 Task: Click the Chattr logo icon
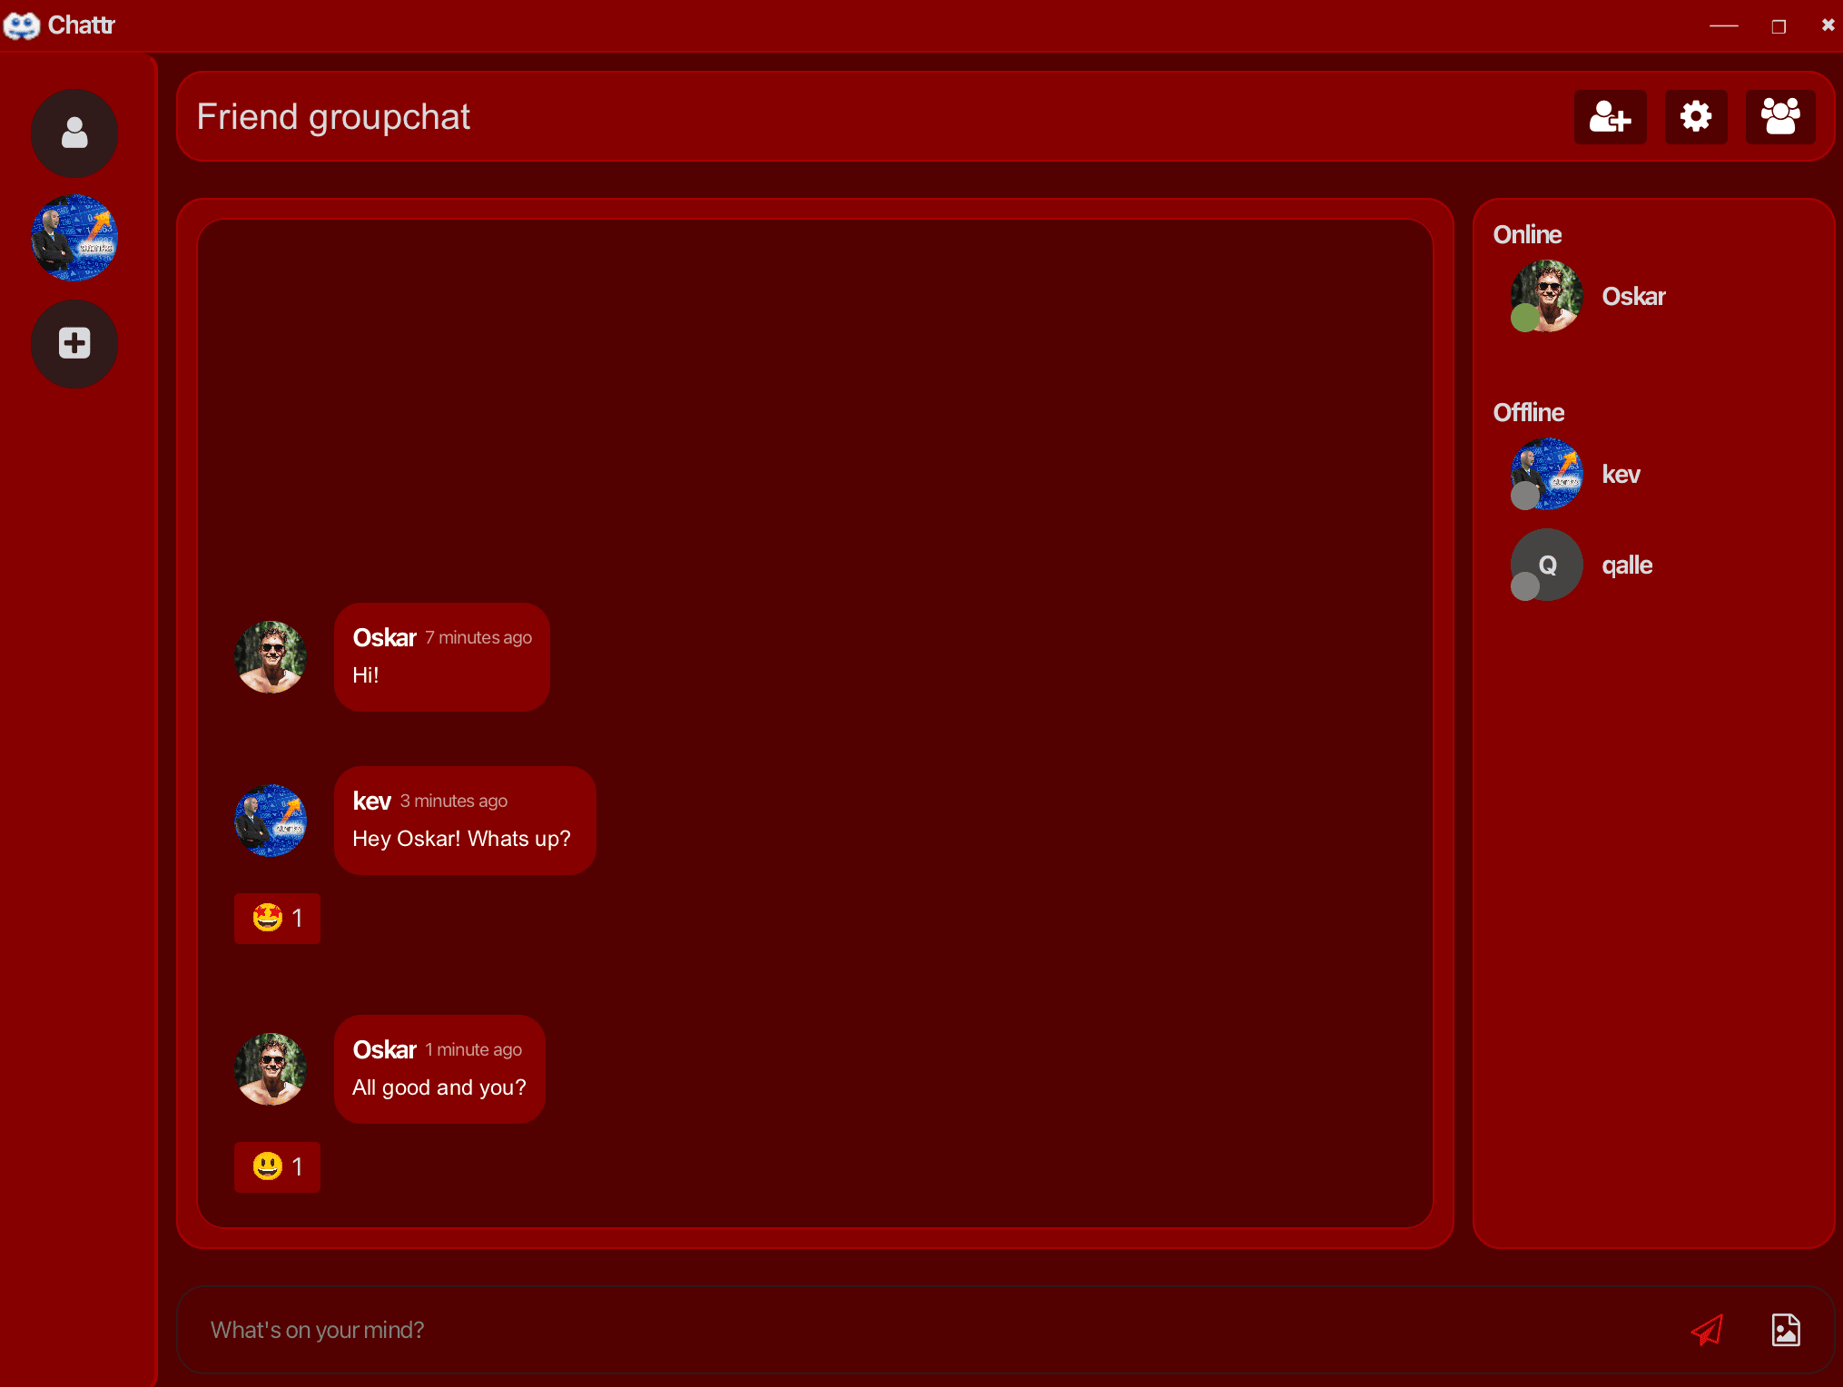click(x=22, y=25)
